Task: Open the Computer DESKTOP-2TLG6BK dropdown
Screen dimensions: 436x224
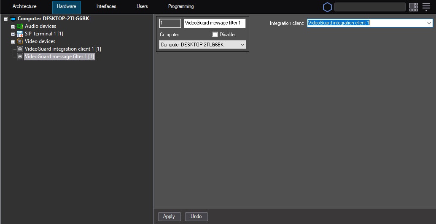Action: tap(202, 45)
